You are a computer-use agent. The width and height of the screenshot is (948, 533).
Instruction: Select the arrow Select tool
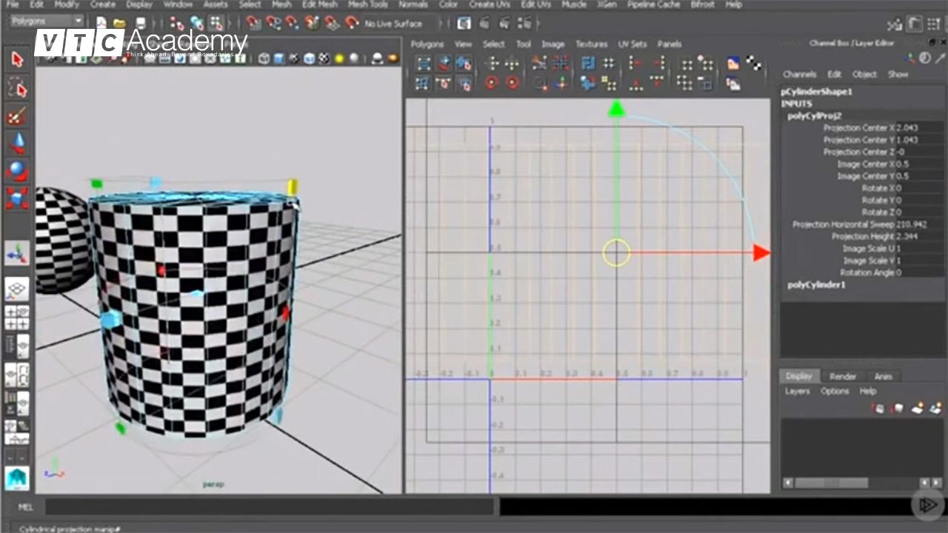tap(17, 59)
